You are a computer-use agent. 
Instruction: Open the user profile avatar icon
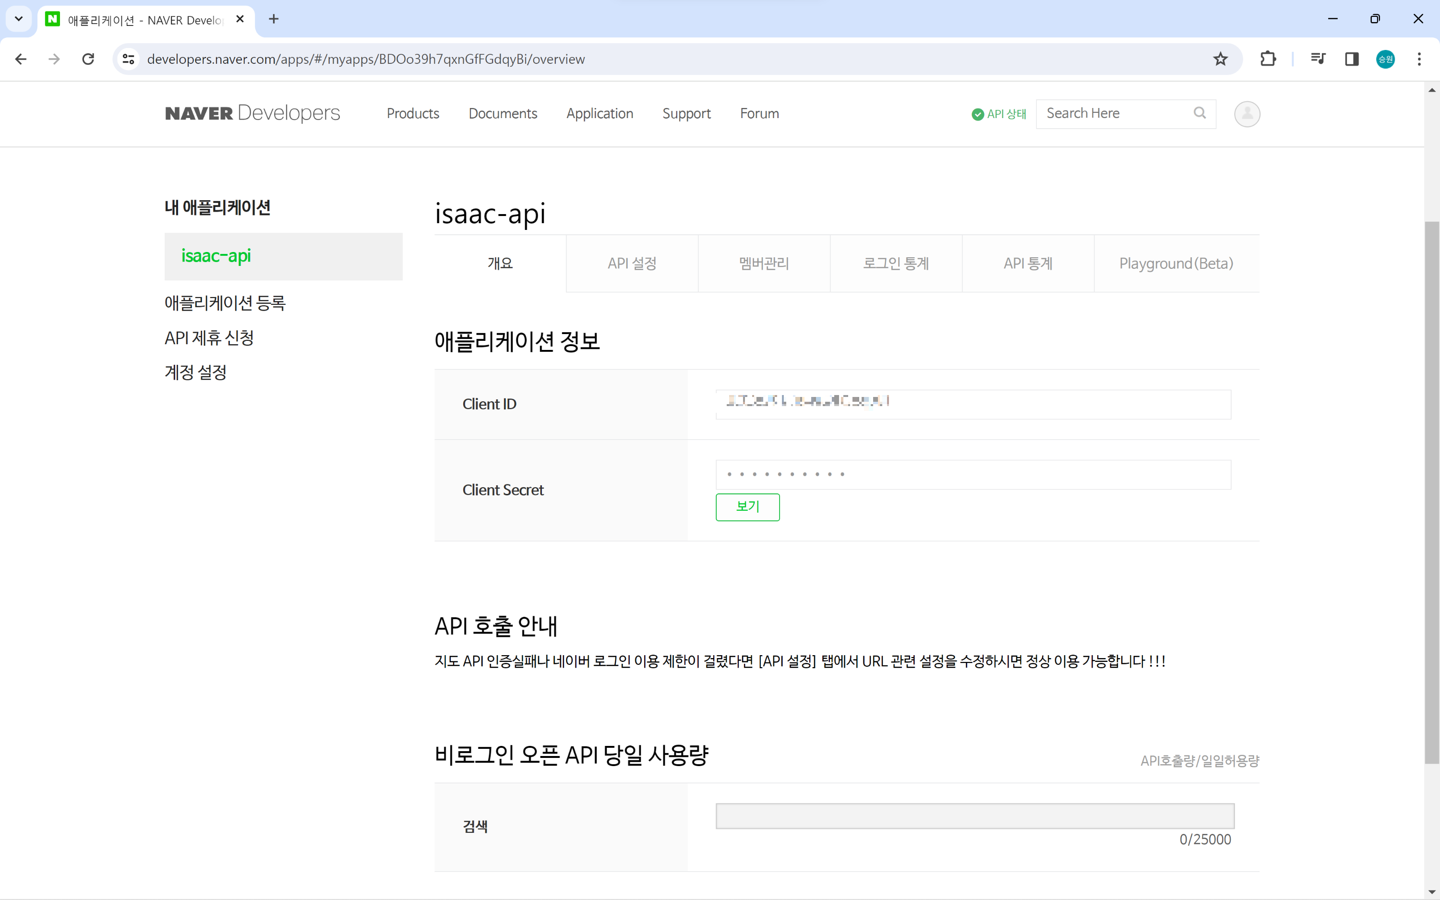point(1247,114)
